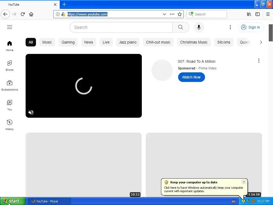Open the You section

coord(10,105)
